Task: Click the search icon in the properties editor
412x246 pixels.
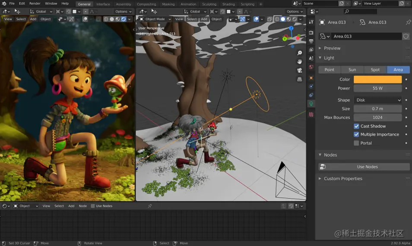Action: click(347, 11)
